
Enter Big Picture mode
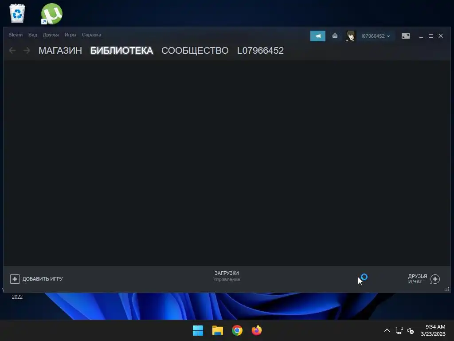pos(405,36)
